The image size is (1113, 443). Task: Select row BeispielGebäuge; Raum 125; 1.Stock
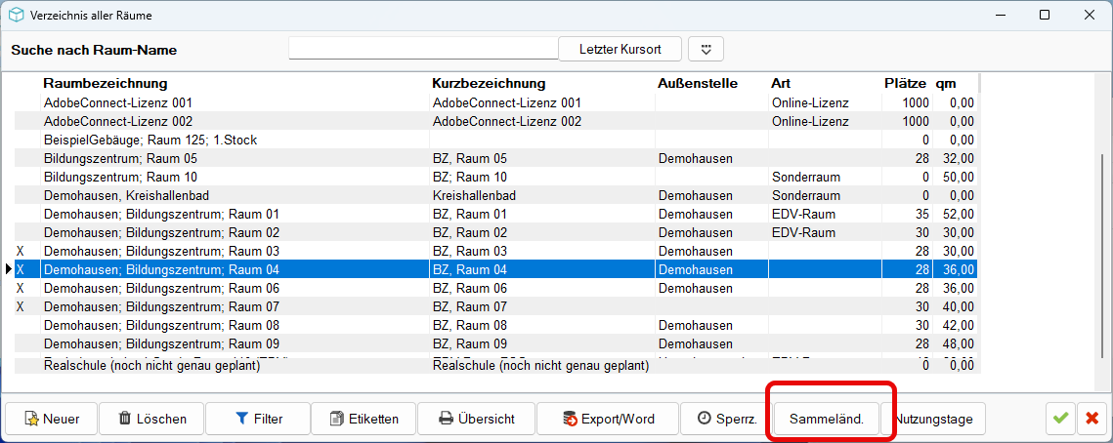(x=496, y=140)
